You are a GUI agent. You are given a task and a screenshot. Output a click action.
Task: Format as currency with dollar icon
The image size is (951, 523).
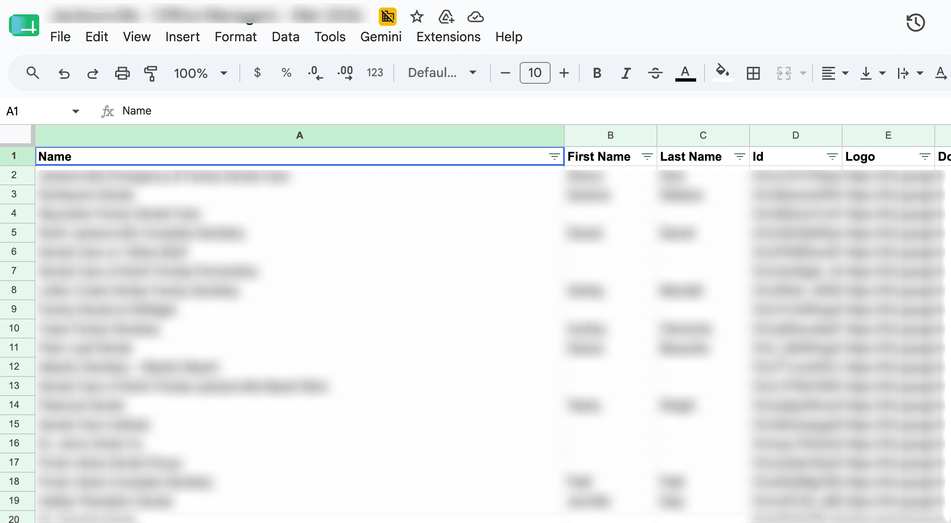tap(257, 73)
